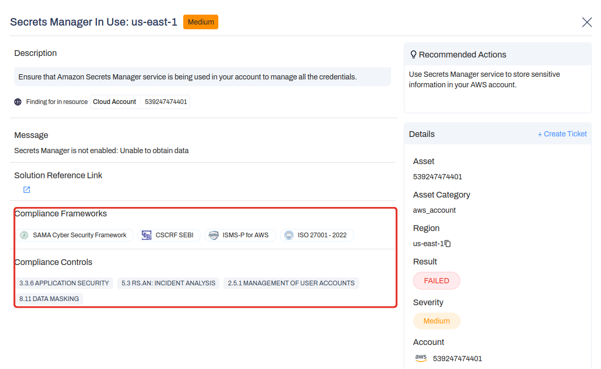Click 3.3.6 APPLICATION SECURITY control tag
Viewport: 601px width, 369px height.
click(x=64, y=283)
